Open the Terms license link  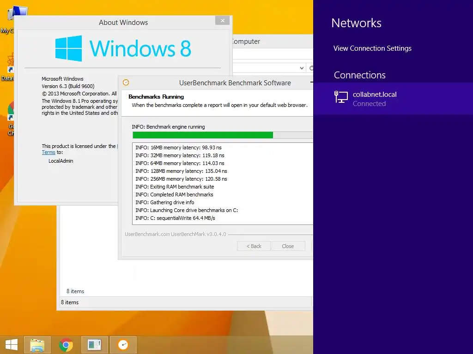(x=48, y=152)
